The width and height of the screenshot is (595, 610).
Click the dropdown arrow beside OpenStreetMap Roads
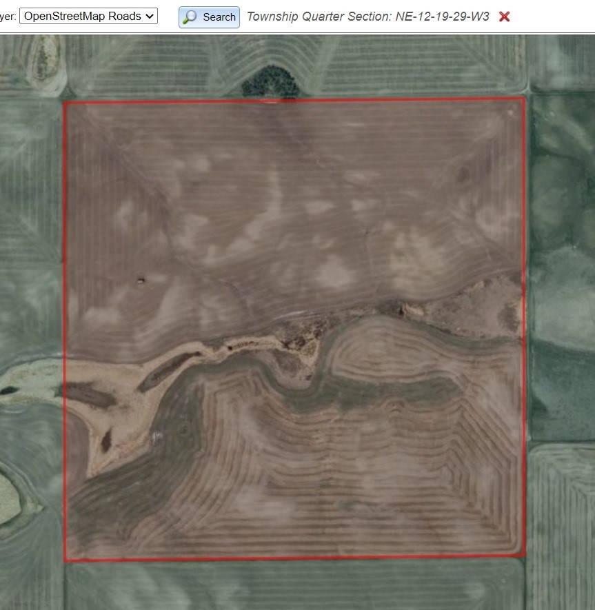click(150, 16)
